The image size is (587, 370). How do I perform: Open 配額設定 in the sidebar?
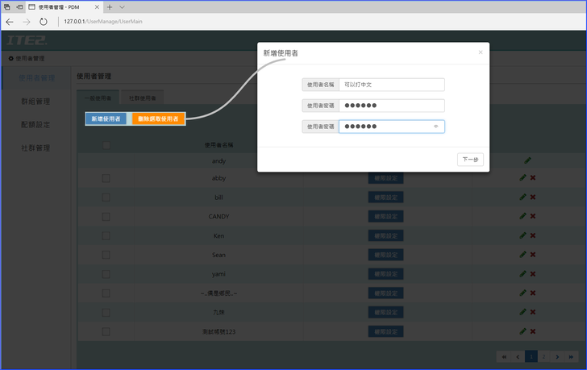click(x=35, y=125)
